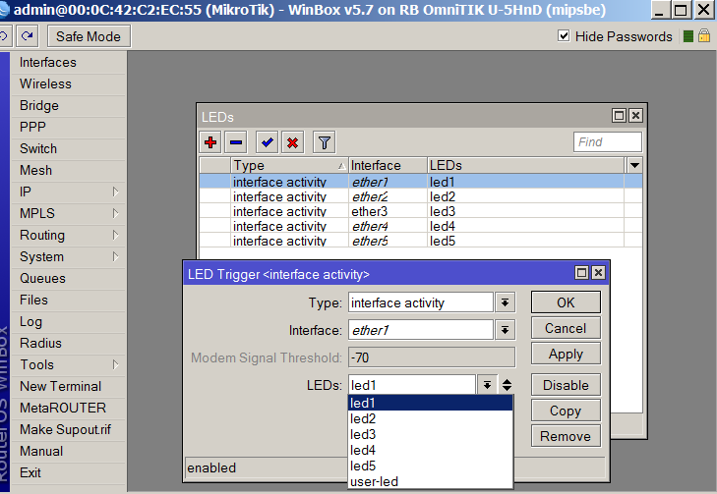Remove the selected LED entry with the minus icon
The width and height of the screenshot is (717, 494).
click(236, 142)
